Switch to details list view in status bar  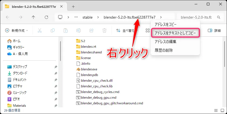click(x=216, y=110)
